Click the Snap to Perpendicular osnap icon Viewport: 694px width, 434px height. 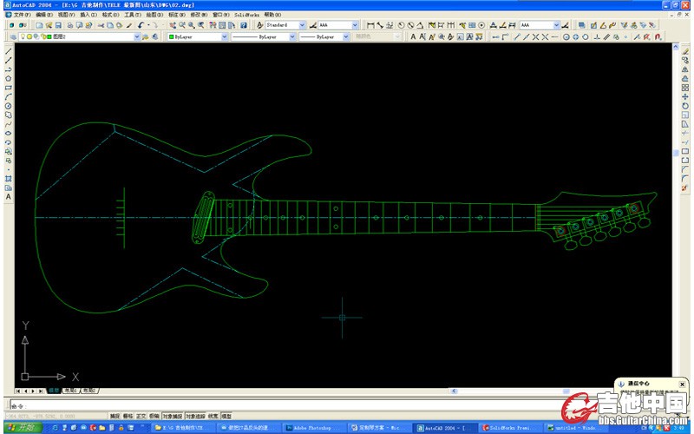click(597, 36)
